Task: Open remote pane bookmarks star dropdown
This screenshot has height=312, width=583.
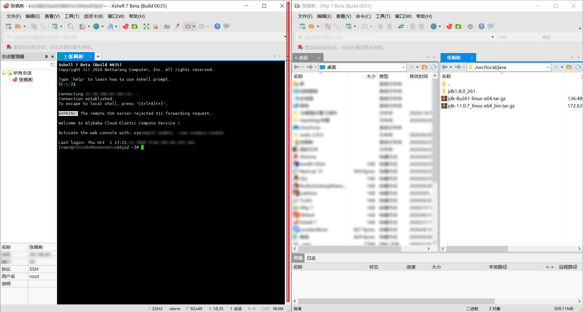Action: [x=562, y=67]
